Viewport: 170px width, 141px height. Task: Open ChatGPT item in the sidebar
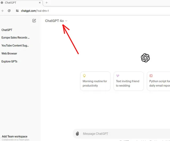click(x=7, y=30)
